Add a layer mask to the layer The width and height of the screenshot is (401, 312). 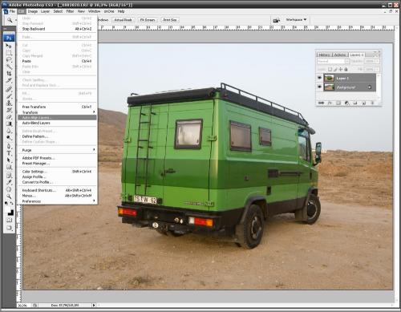338,103
